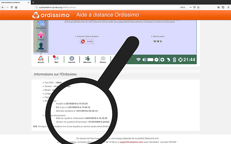This screenshot has width=231, height=144.
Task: Click the browser forward arrow
Action: point(7,7)
